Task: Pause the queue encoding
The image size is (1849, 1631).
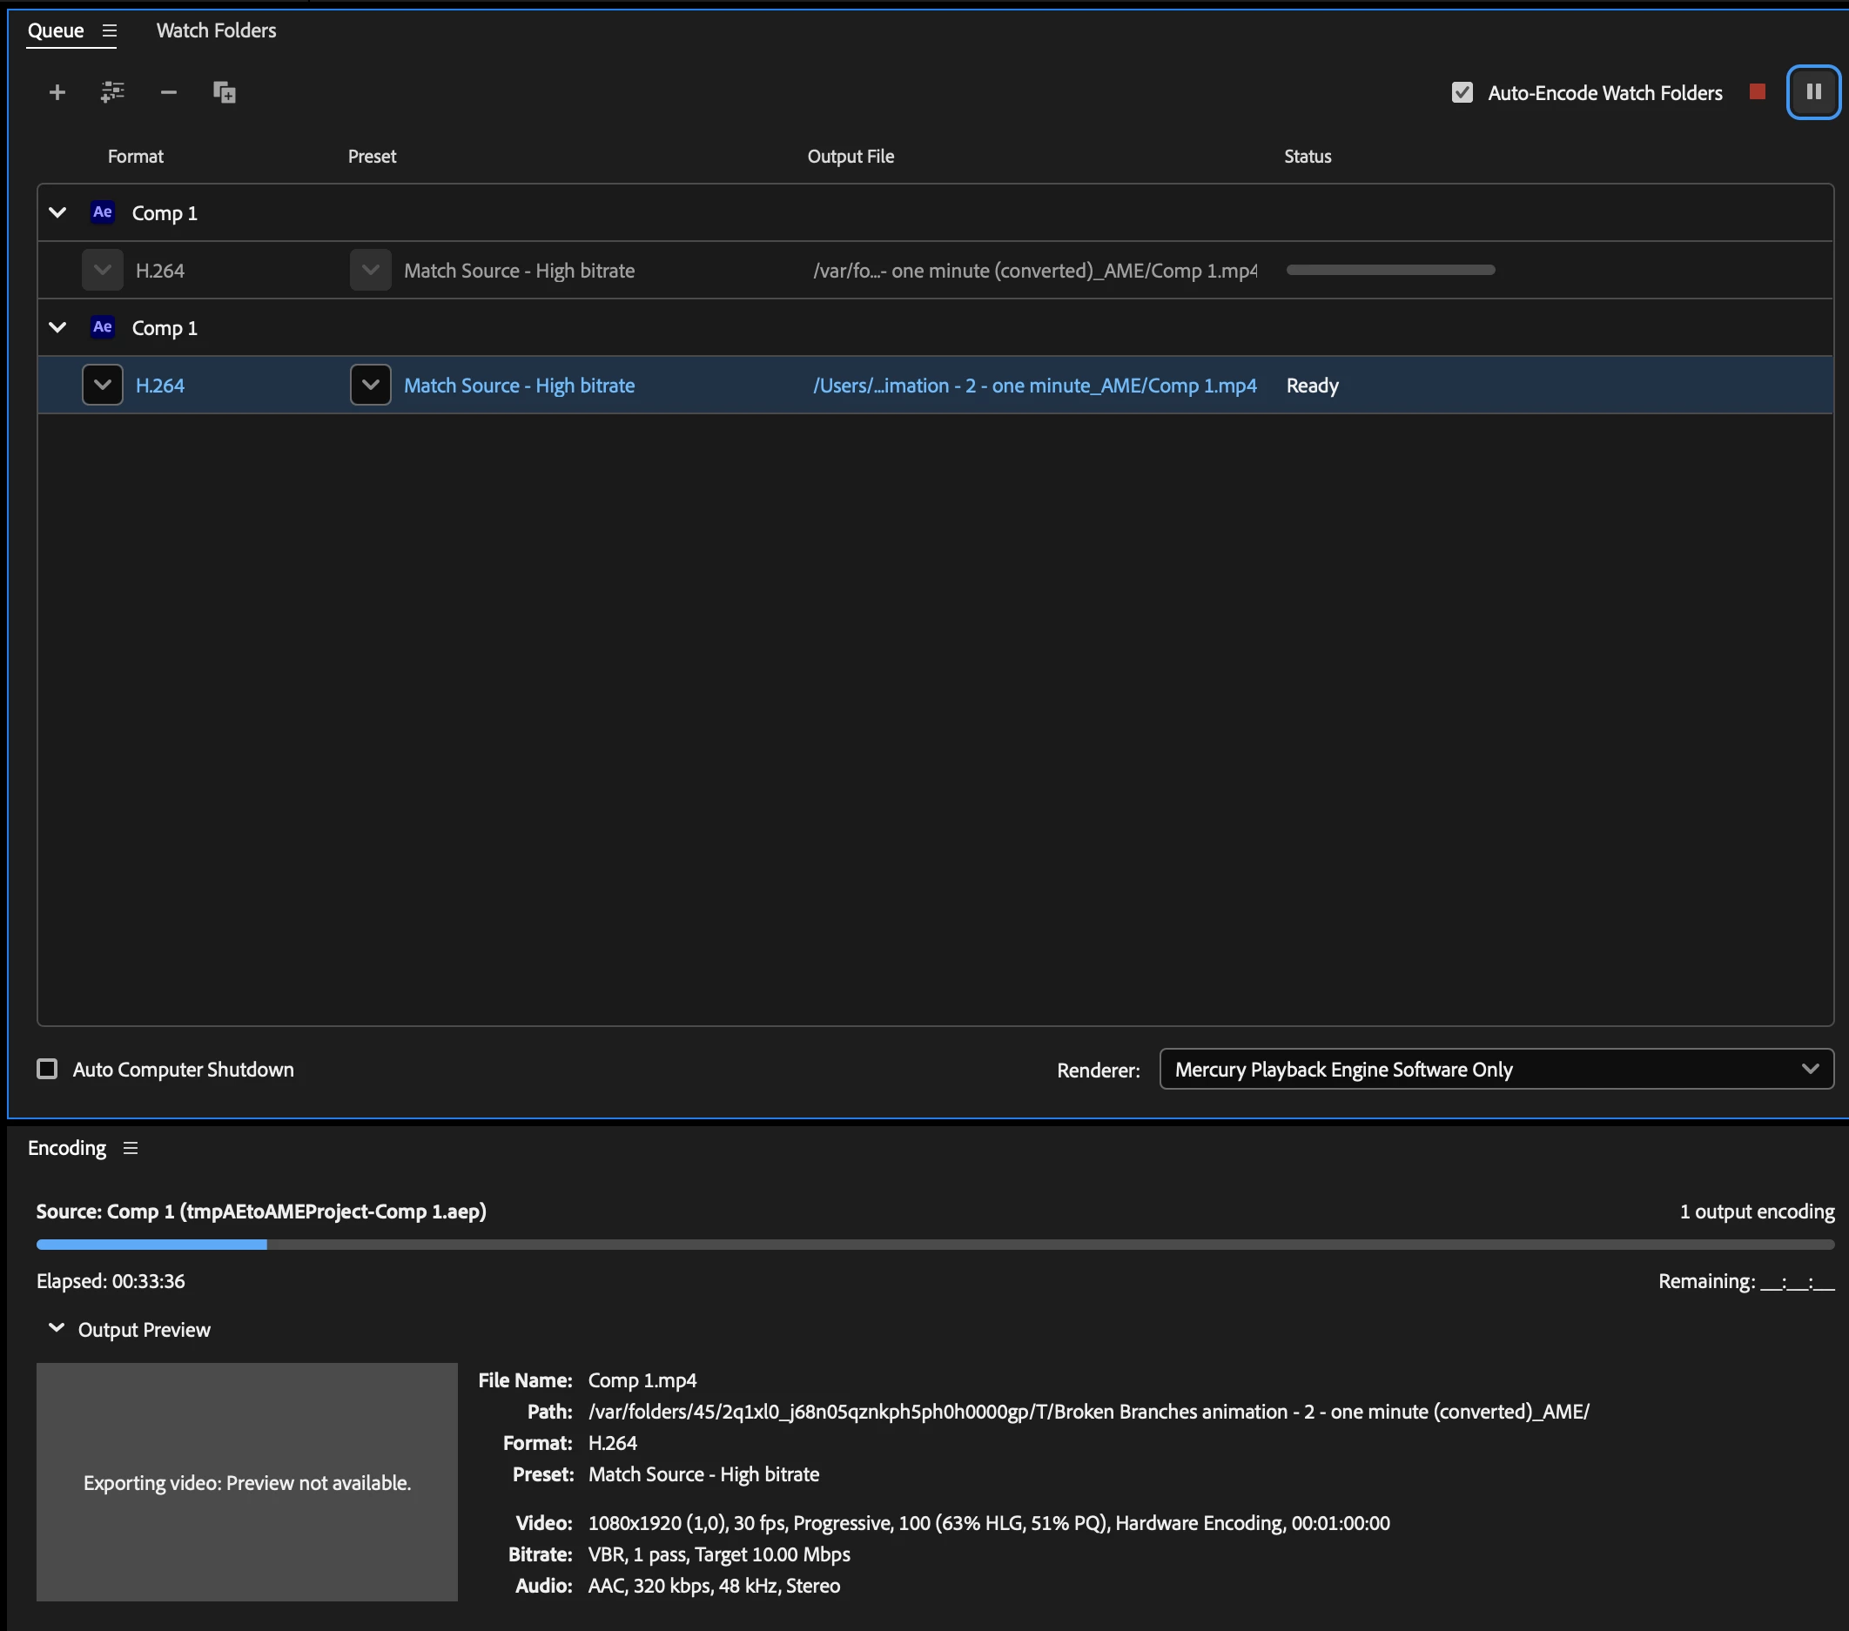Action: [x=1812, y=92]
